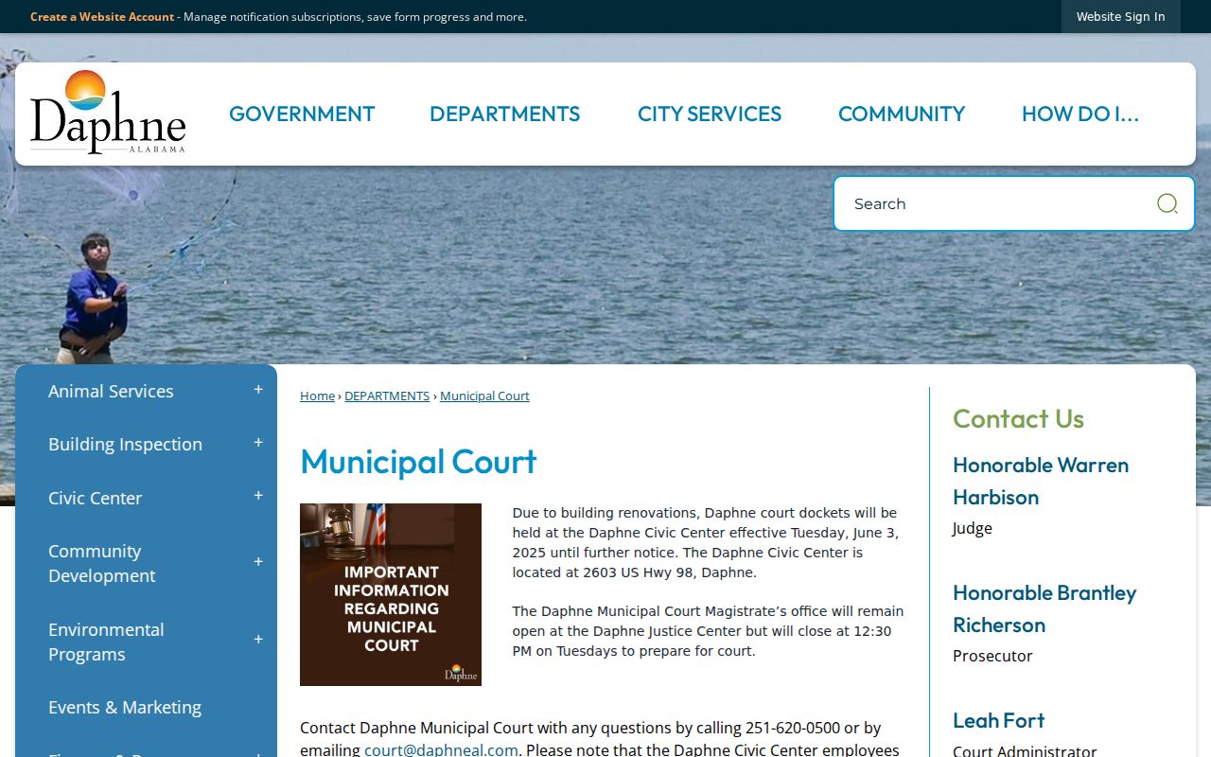The height and width of the screenshot is (757, 1211).
Task: Click the Municipal Court page title
Action: click(418, 462)
